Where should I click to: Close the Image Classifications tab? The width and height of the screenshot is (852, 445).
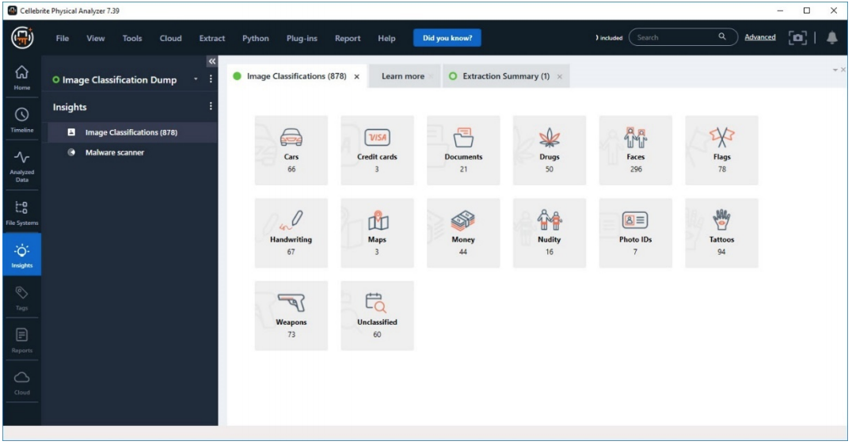click(x=357, y=77)
